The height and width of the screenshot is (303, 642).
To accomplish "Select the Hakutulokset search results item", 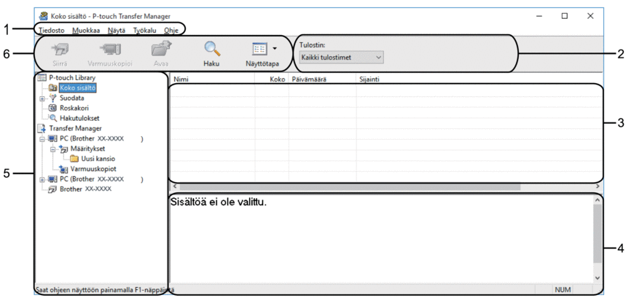I will click(79, 118).
